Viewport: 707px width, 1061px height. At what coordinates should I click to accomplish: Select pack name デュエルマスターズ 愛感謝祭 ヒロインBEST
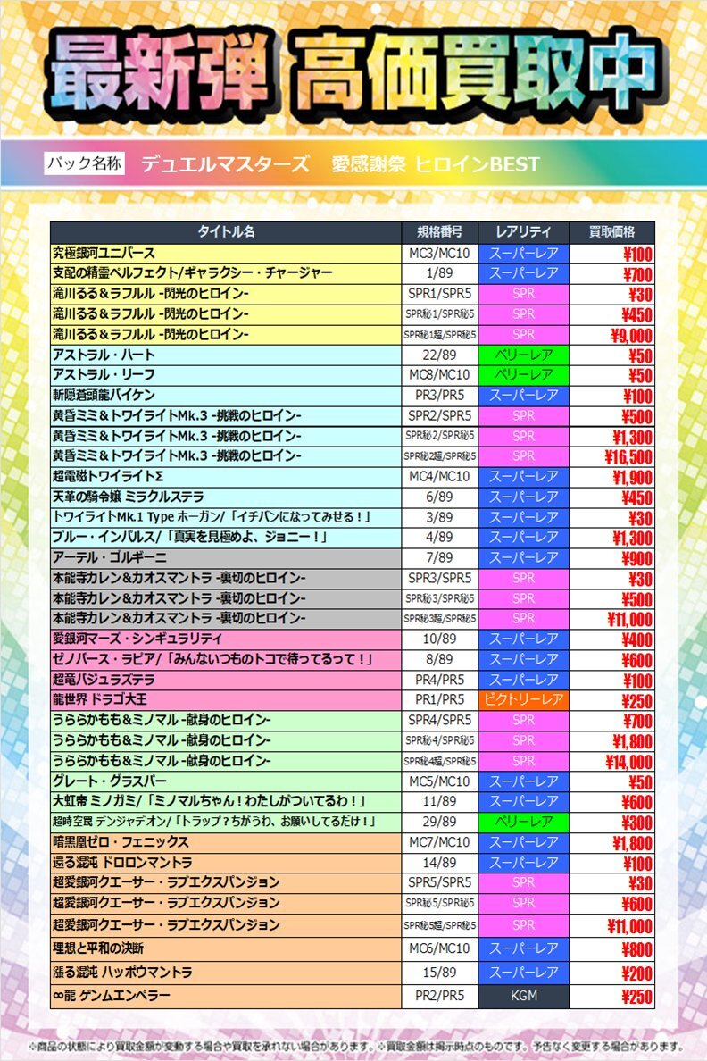(340, 163)
